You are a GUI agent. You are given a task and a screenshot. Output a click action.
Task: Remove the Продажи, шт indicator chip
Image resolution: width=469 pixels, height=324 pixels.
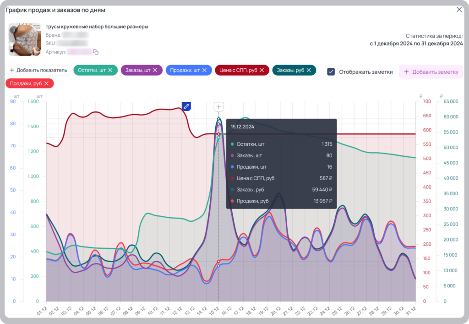click(x=204, y=70)
